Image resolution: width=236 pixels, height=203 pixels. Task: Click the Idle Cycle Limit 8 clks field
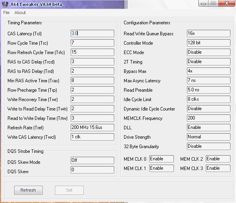click(x=209, y=99)
